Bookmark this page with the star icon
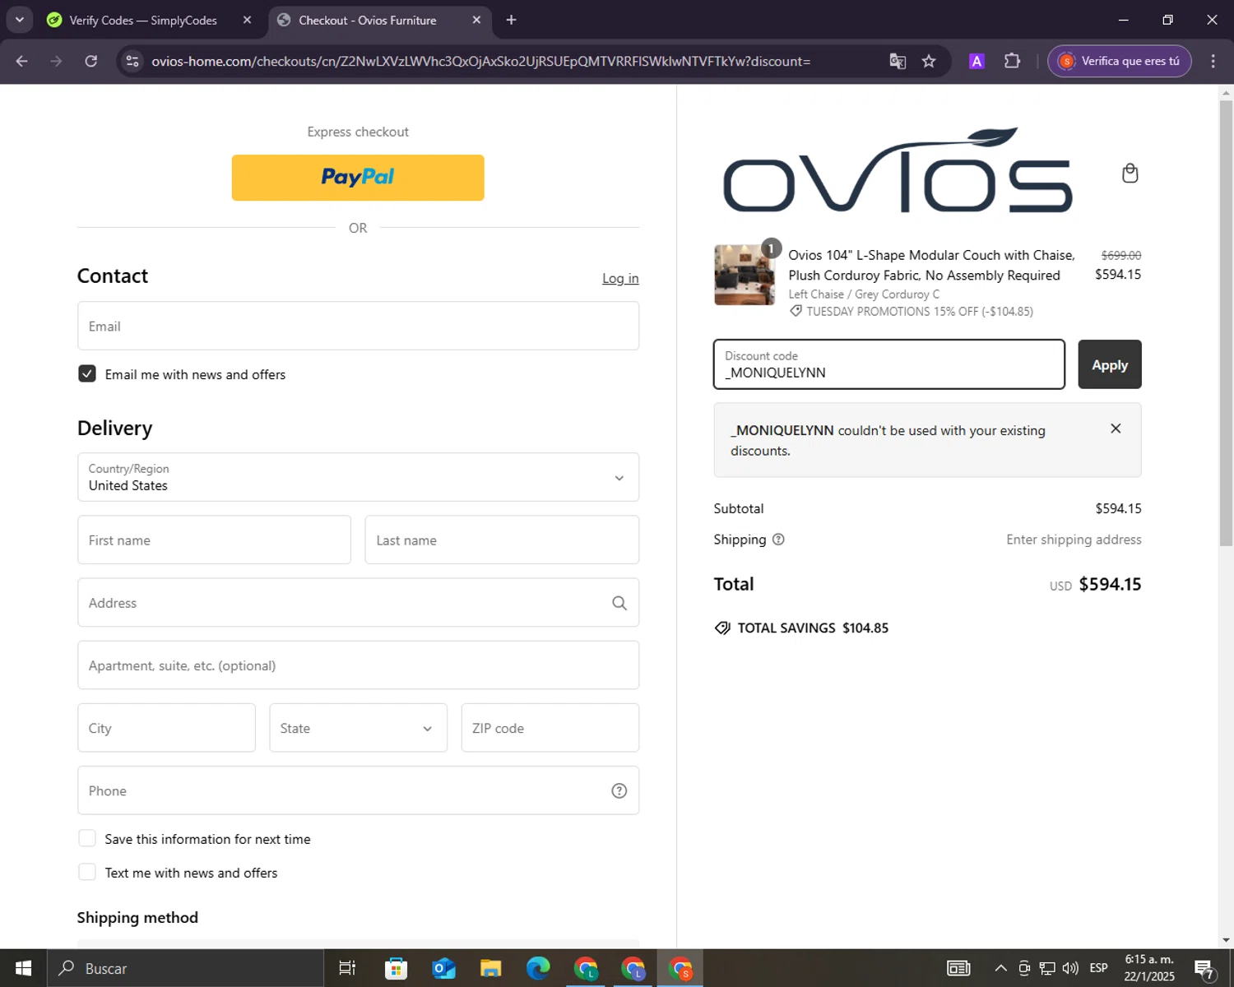 pyautogui.click(x=929, y=61)
